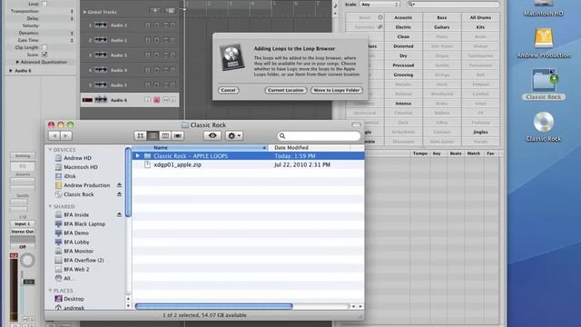Click the loop browser Reset icon
Screen dimensions: 581x327
pos(380,17)
